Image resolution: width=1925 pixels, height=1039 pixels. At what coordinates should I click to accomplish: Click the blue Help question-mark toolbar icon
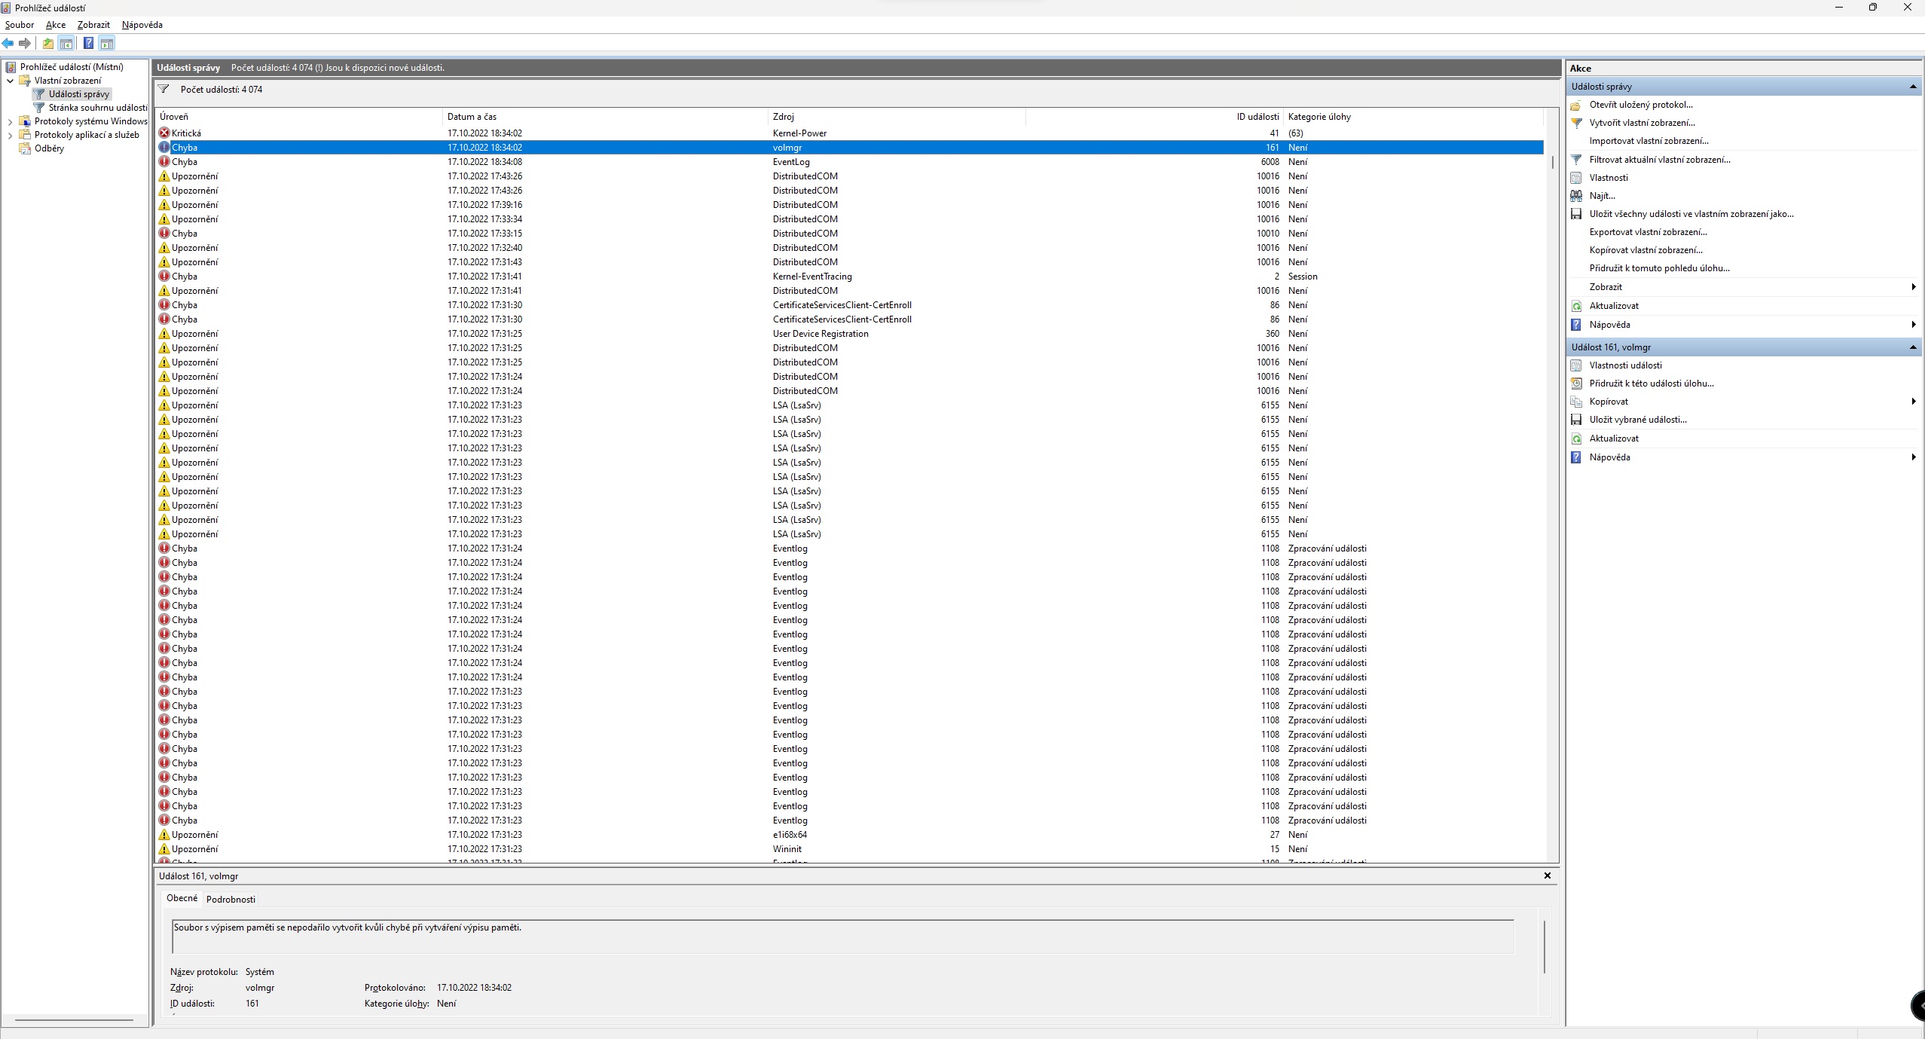(88, 44)
